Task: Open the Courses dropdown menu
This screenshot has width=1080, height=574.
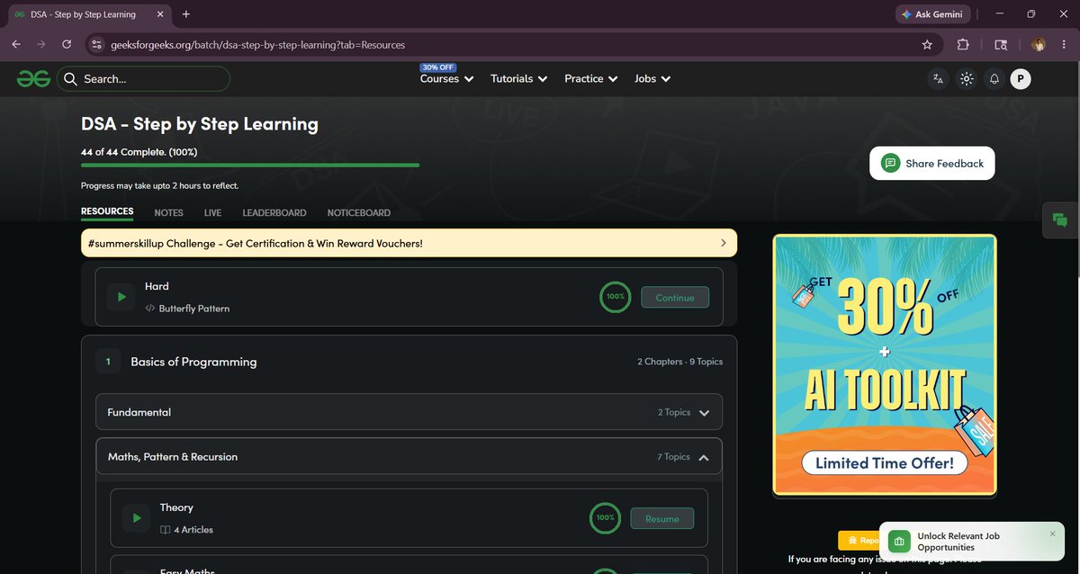Action: (445, 79)
